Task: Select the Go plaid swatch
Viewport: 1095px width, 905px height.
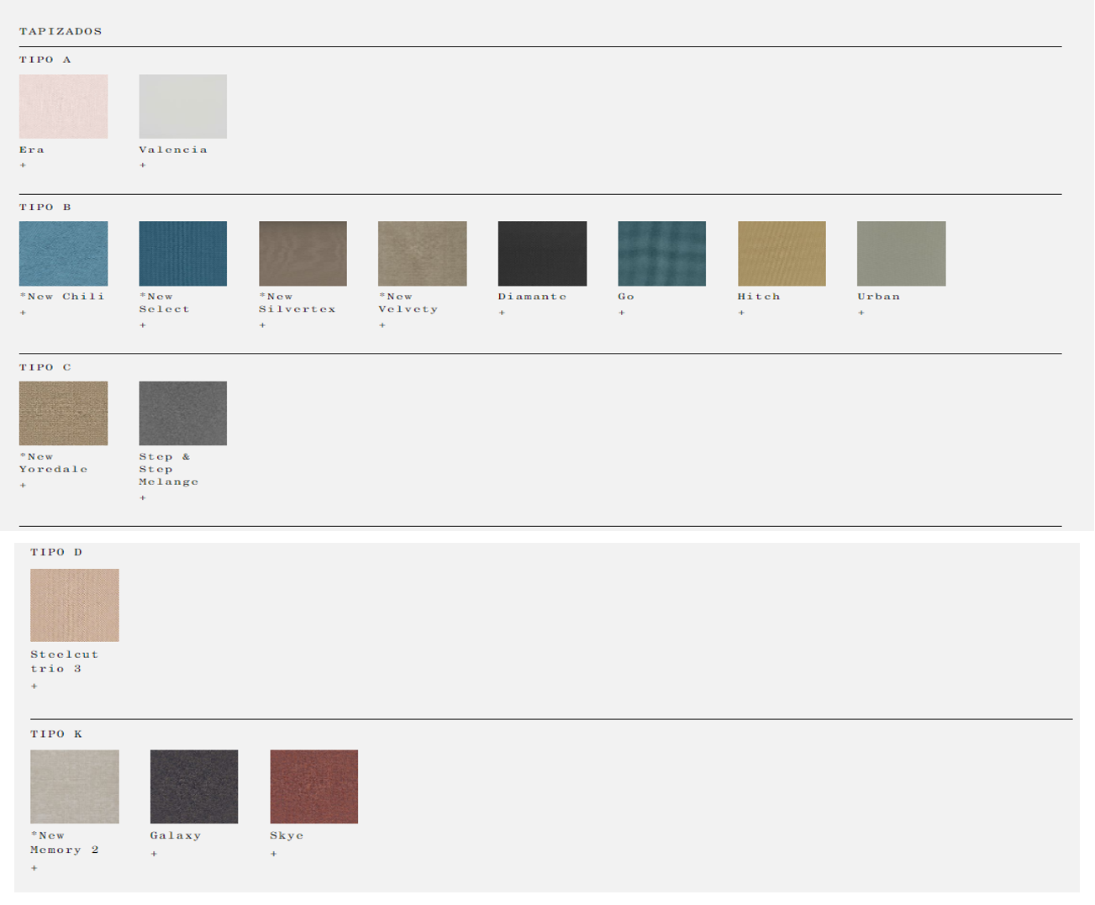Action: pos(661,254)
